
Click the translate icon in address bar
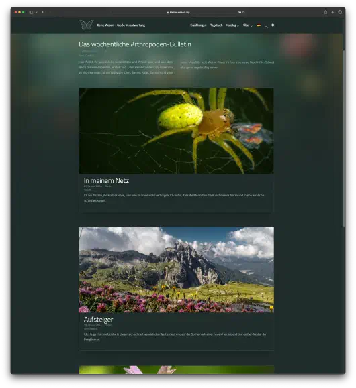click(239, 12)
